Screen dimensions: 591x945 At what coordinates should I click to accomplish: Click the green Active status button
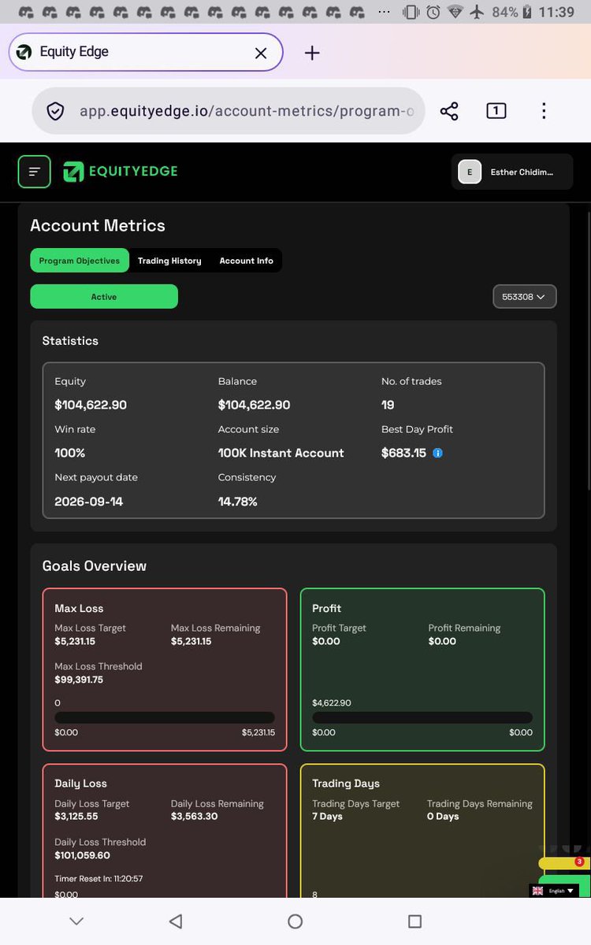pos(104,297)
